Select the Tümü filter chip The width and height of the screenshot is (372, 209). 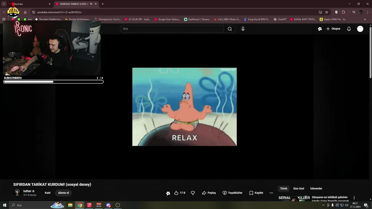point(284,189)
